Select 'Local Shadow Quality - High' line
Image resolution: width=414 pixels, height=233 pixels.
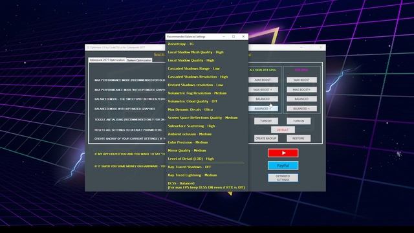[191, 60]
